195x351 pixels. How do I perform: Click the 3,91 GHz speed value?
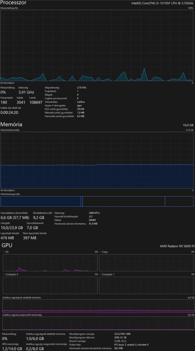click(26, 92)
